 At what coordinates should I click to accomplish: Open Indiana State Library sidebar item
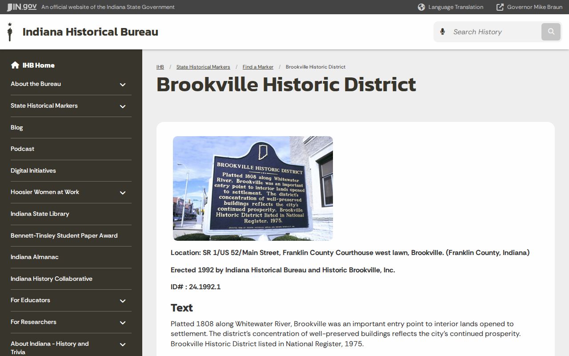40,214
